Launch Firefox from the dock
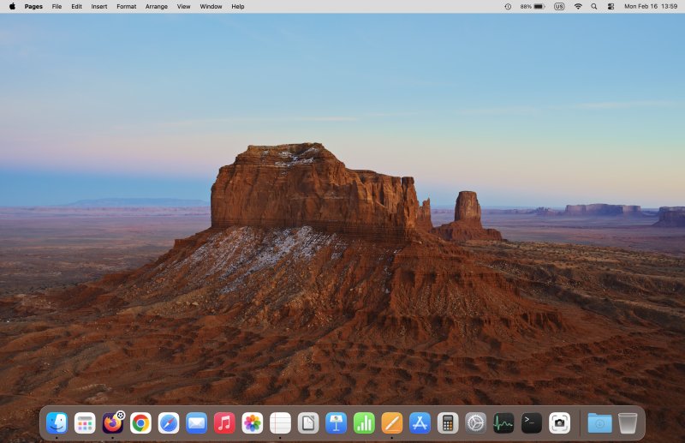Viewport: 685px width, 443px height. click(112, 422)
